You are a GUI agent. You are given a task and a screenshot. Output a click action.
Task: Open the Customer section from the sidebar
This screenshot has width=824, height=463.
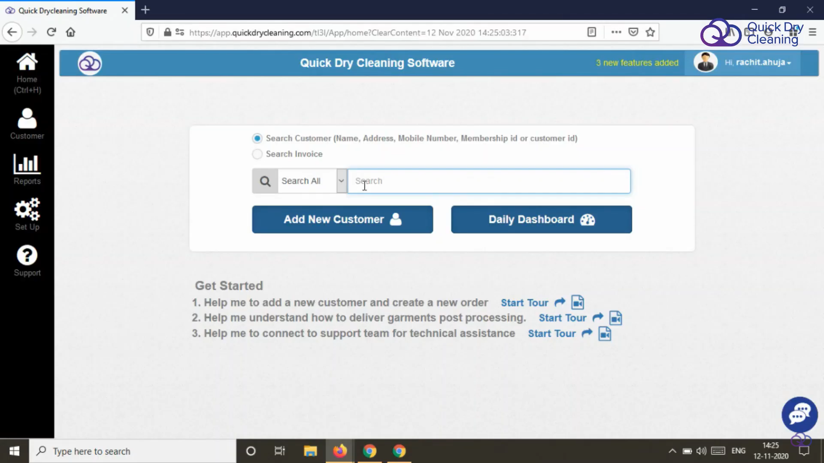pos(27,123)
